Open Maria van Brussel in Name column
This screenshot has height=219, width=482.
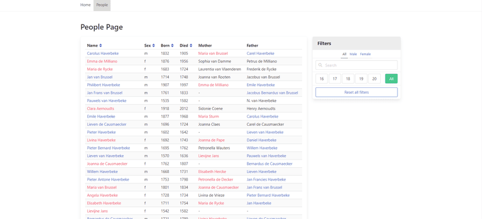coord(102,188)
